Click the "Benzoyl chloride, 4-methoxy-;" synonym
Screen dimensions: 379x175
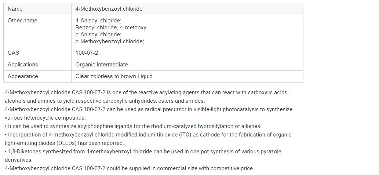click(x=112, y=28)
